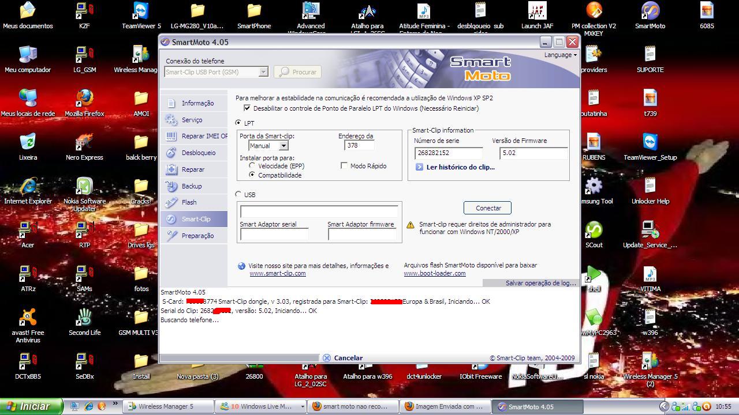Open the avast! Free Antivirus icon
This screenshot has height=415, width=739.
[x=28, y=326]
